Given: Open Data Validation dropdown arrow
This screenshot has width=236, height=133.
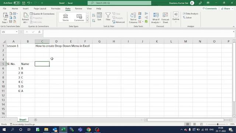Looking at the screenshot, I should [x=143, y=21].
